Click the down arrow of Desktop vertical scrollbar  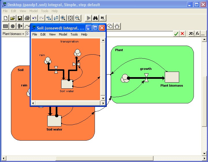204,154
